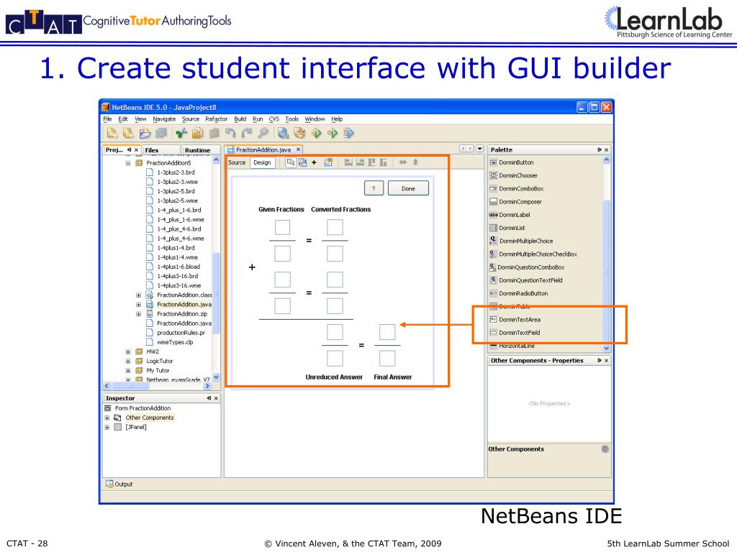Expand the FractionAddition.zip tree node
737x552 pixels.
pos(138,314)
